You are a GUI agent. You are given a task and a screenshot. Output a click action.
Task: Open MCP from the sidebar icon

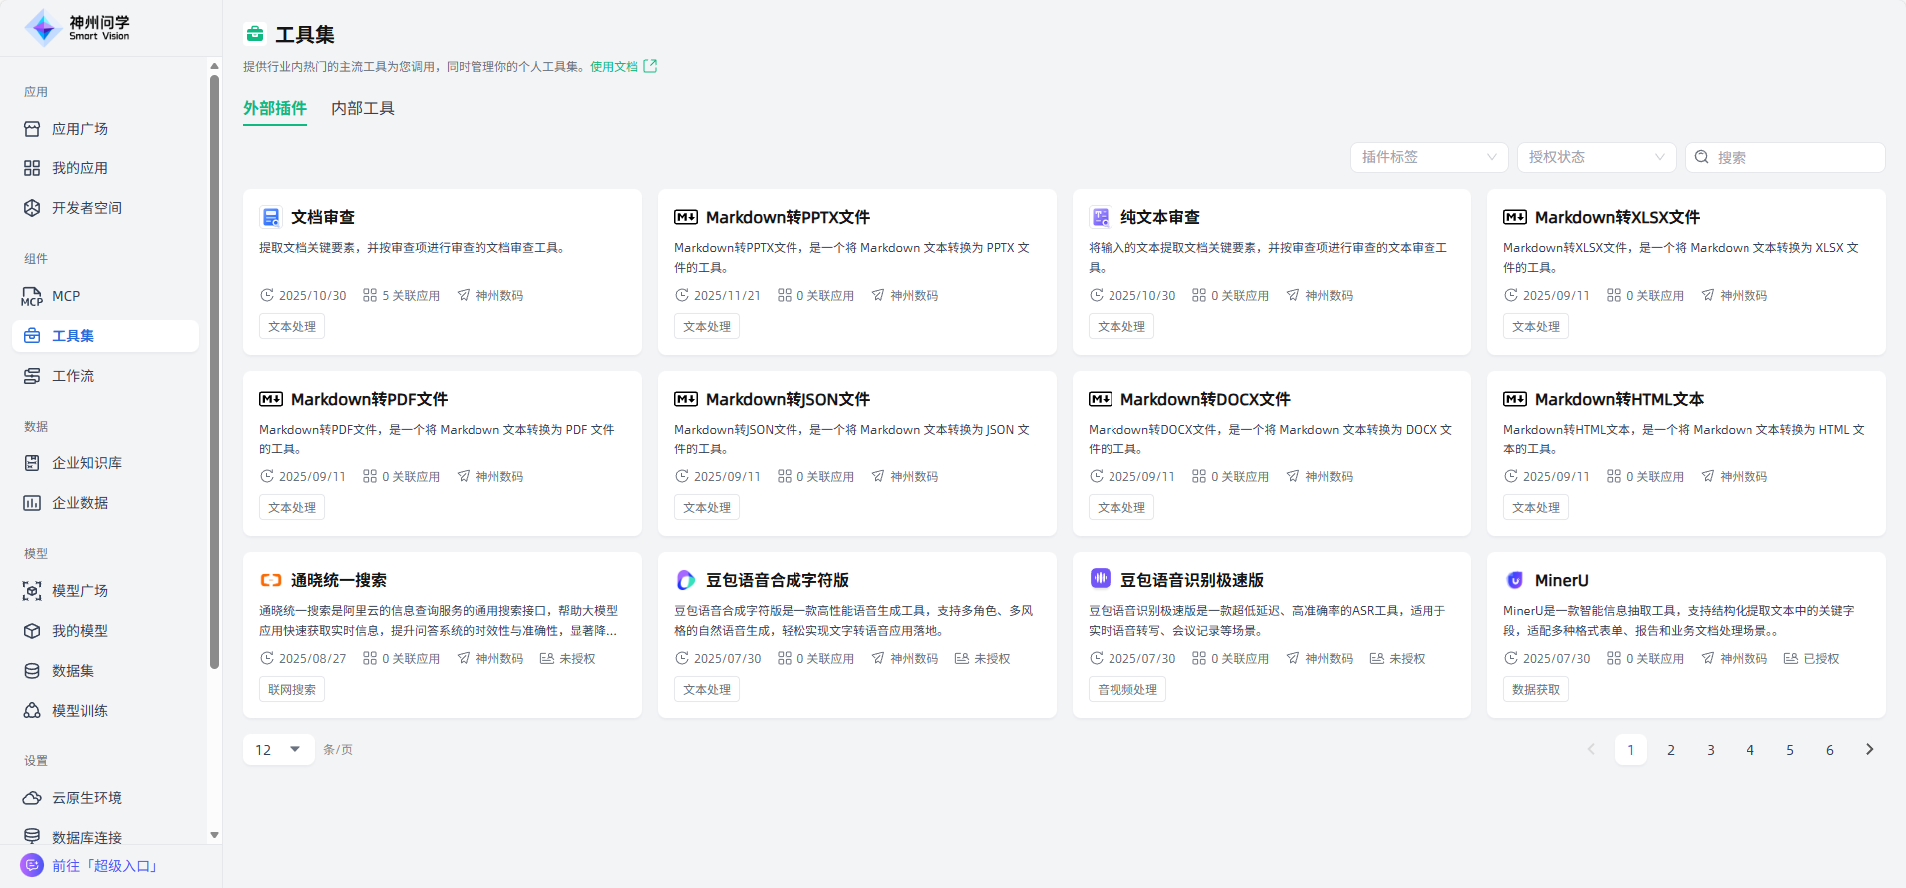[x=32, y=297]
